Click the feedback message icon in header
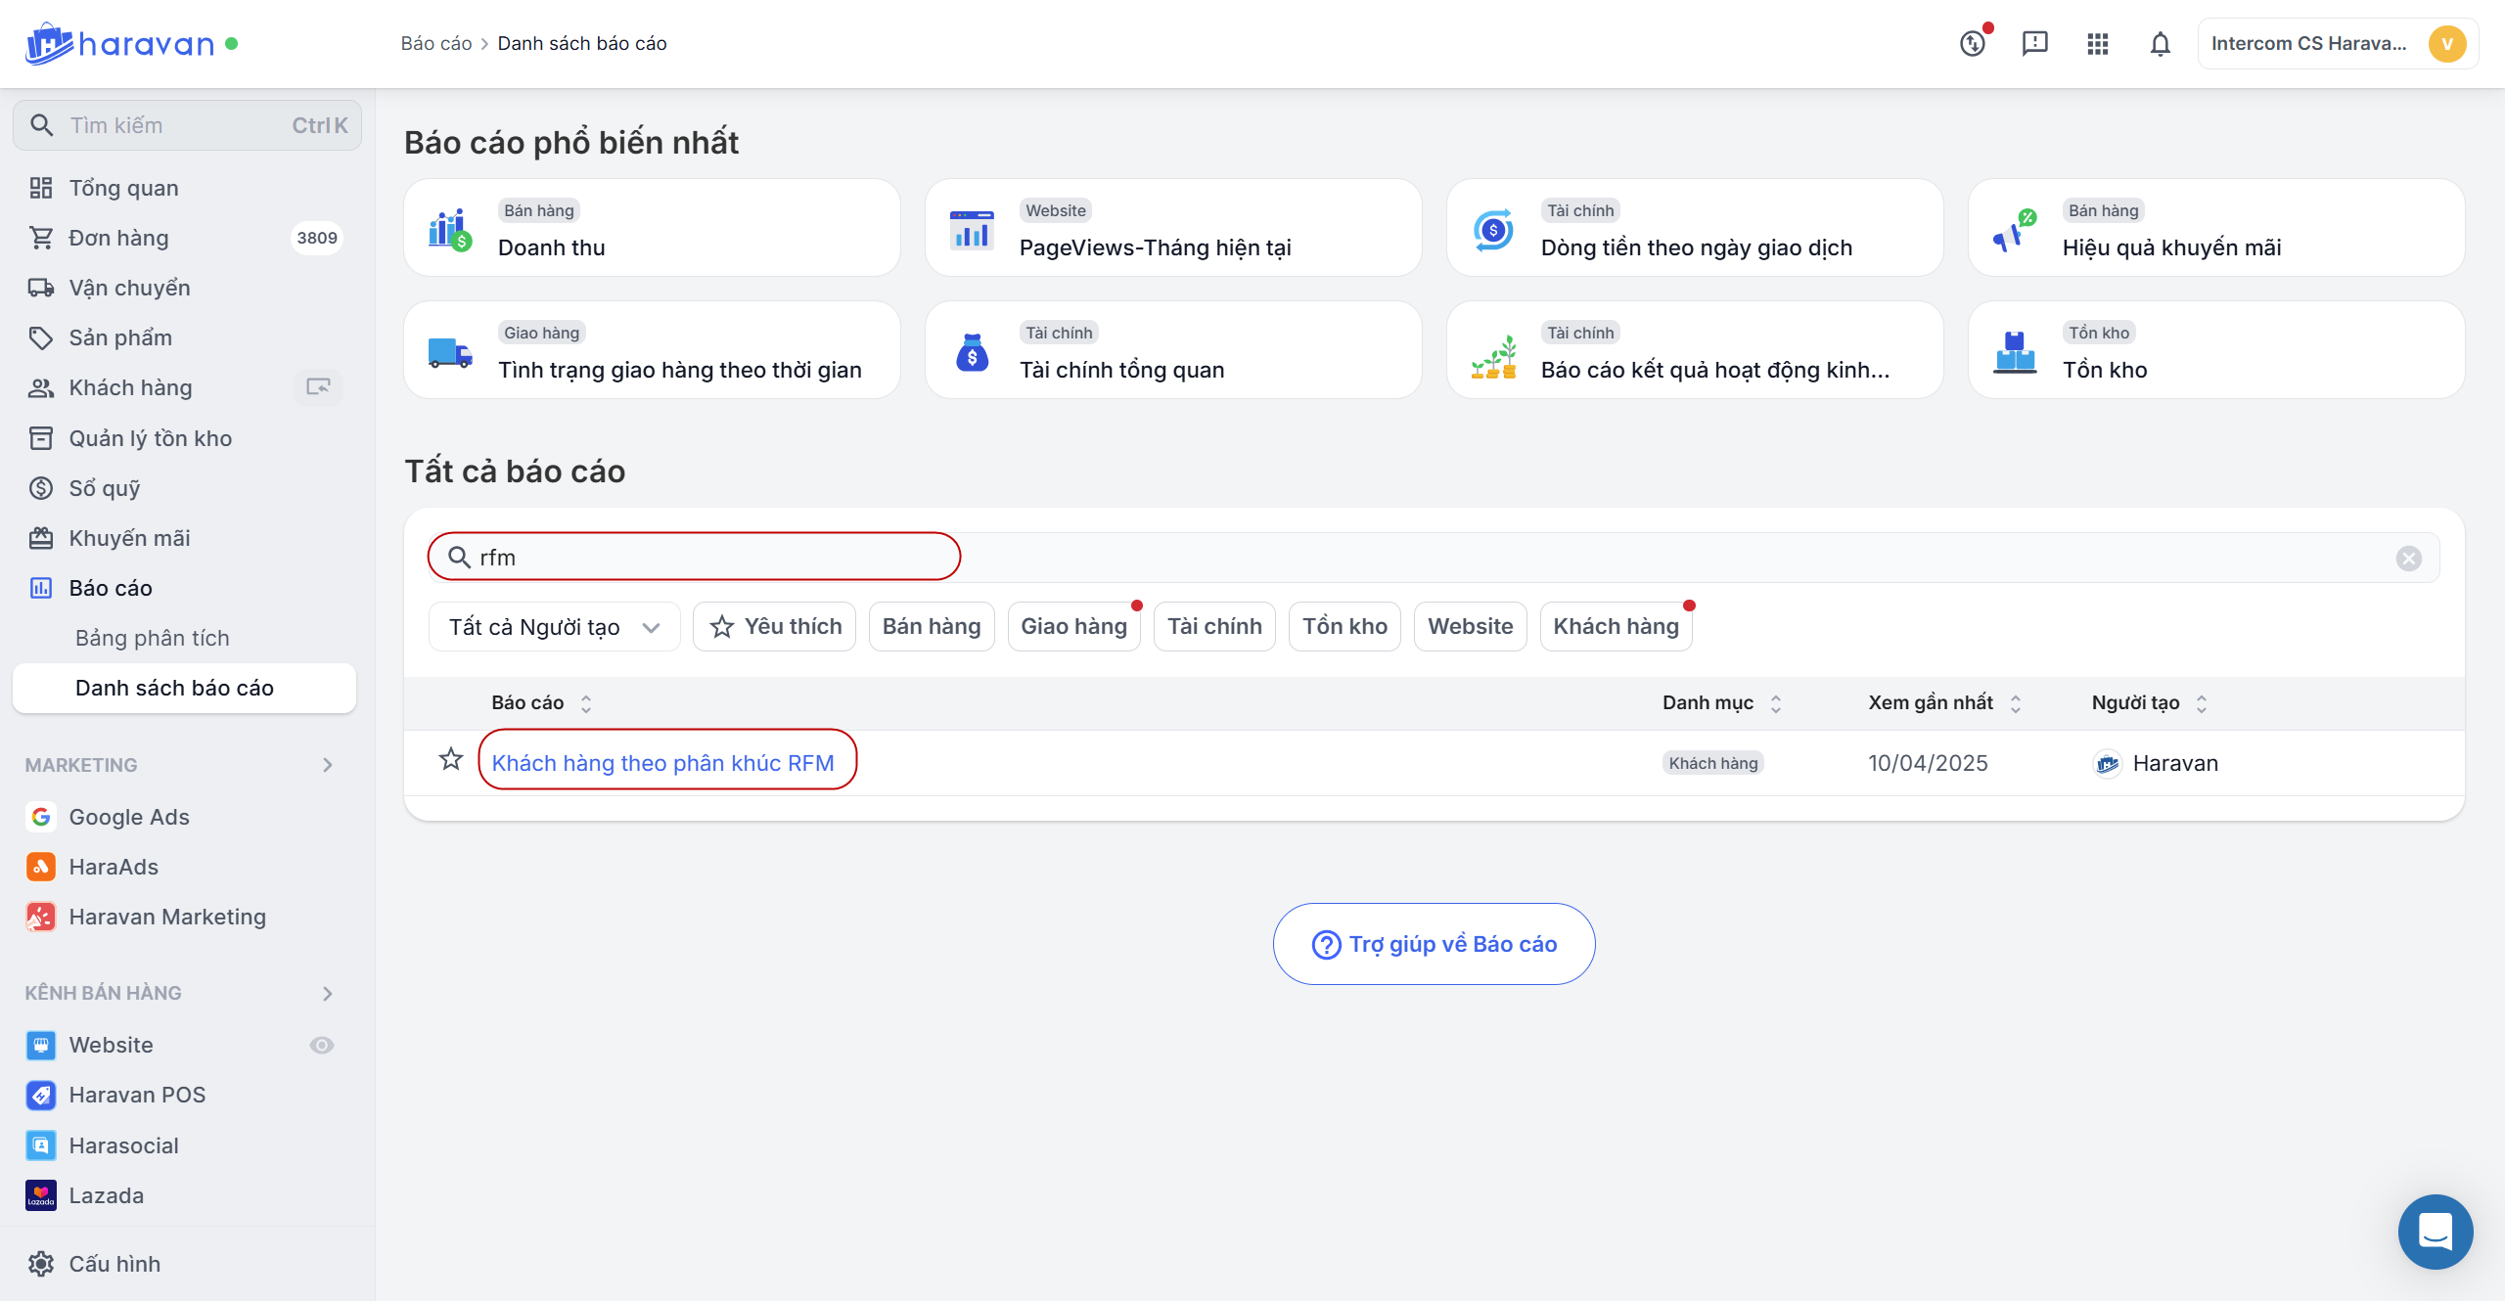 point(2034,44)
